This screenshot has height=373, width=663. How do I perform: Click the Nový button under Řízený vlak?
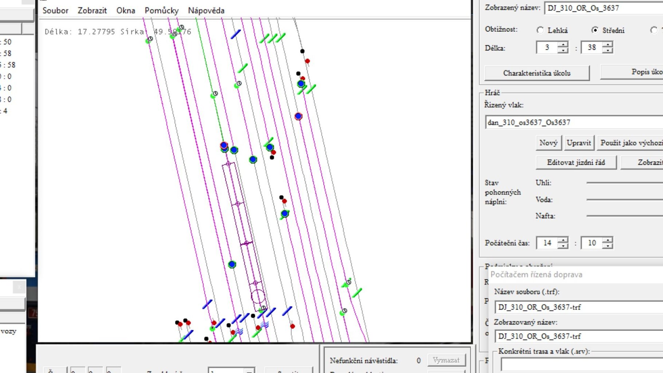coord(548,143)
